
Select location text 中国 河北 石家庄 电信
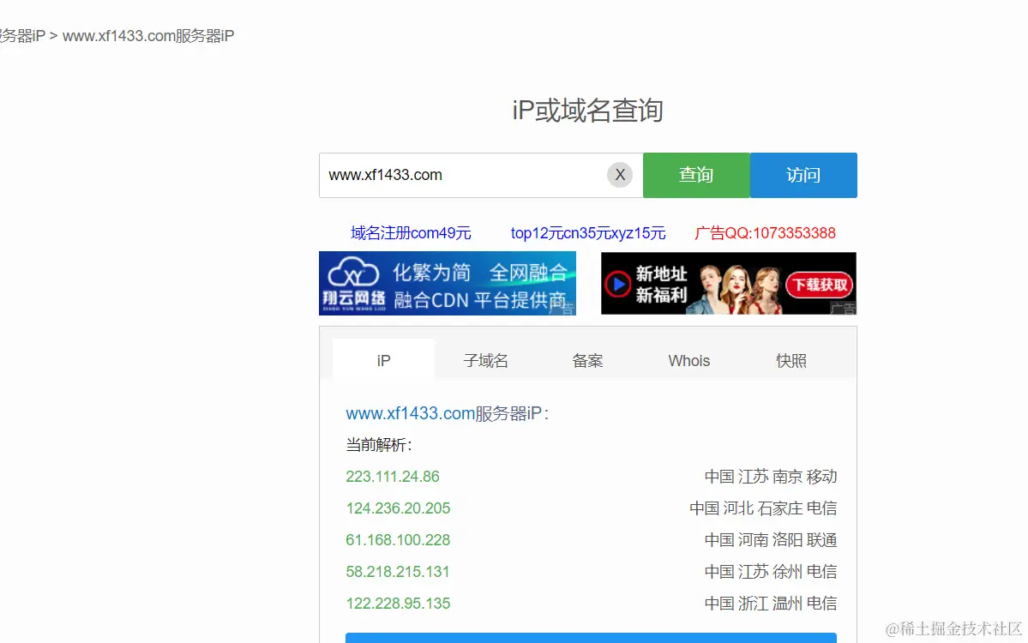(x=763, y=508)
